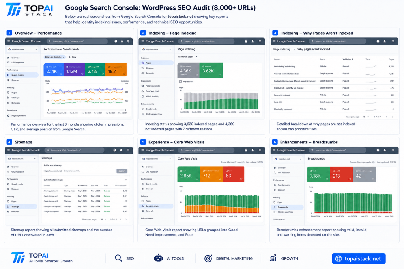The width and height of the screenshot is (404, 269).
Task: Click Page indexing breadcrumb link
Action: coord(282,49)
